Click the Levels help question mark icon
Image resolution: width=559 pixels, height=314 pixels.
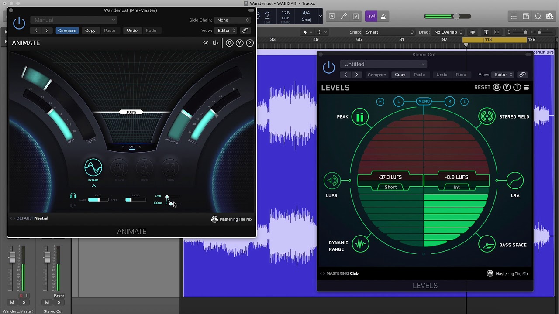pos(517,87)
